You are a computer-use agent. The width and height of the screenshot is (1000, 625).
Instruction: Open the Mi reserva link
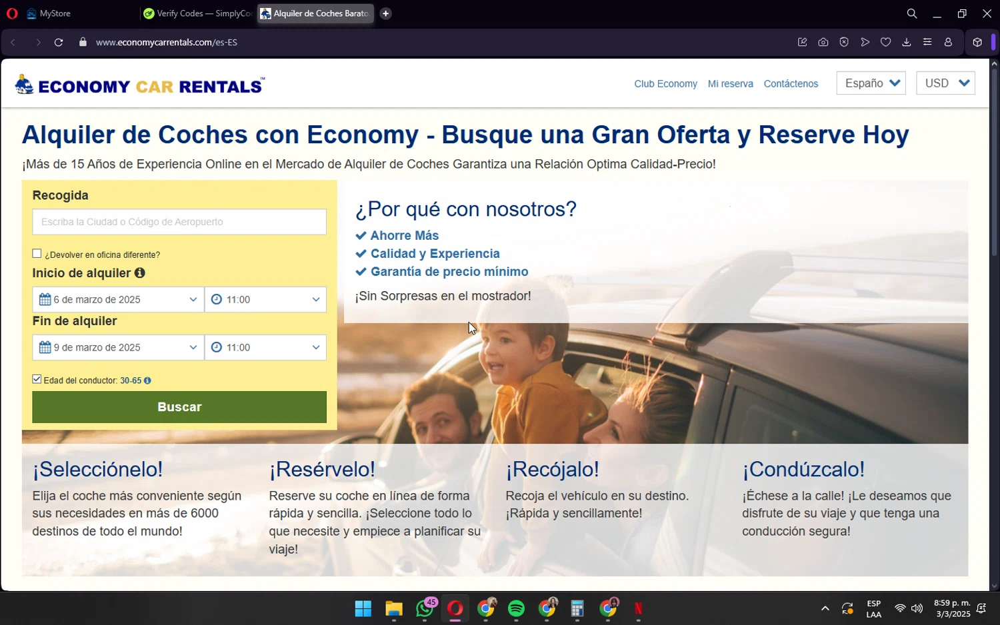(731, 84)
